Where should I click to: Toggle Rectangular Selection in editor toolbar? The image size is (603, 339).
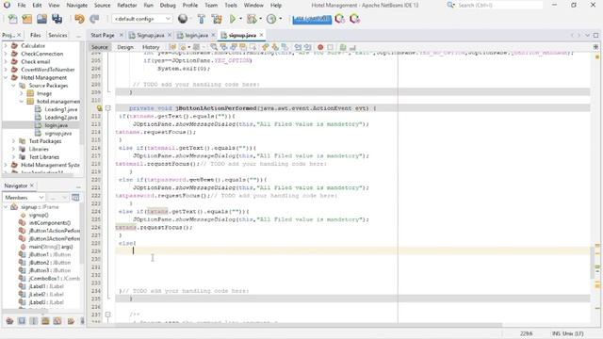[x=253, y=47]
